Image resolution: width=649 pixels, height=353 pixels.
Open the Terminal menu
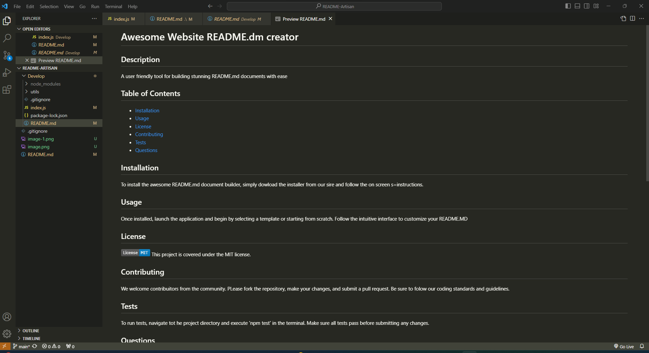tap(113, 6)
